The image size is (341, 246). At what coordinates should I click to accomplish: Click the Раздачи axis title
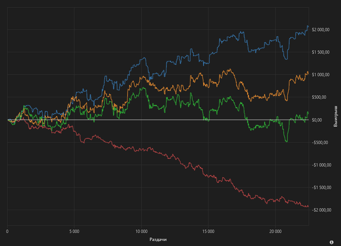(x=158, y=240)
